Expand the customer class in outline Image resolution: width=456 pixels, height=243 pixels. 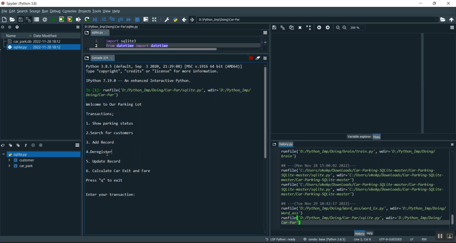tap(9, 160)
